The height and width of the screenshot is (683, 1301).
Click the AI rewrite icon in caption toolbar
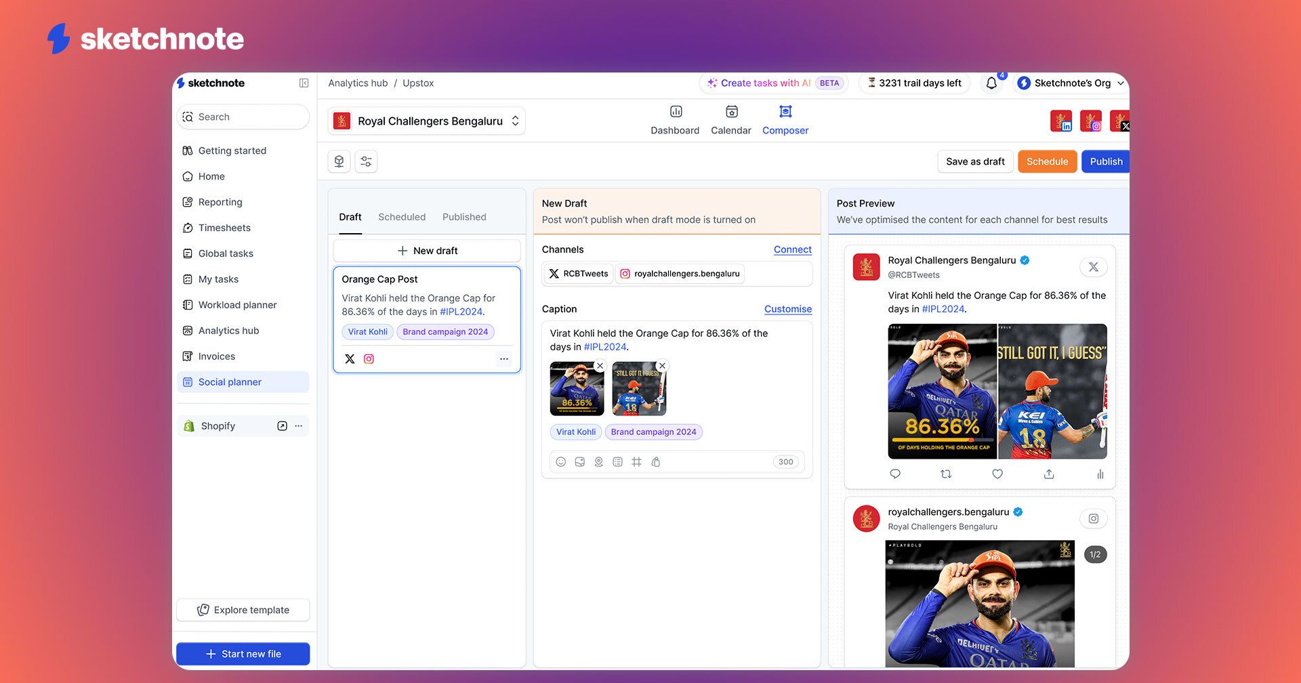(656, 462)
